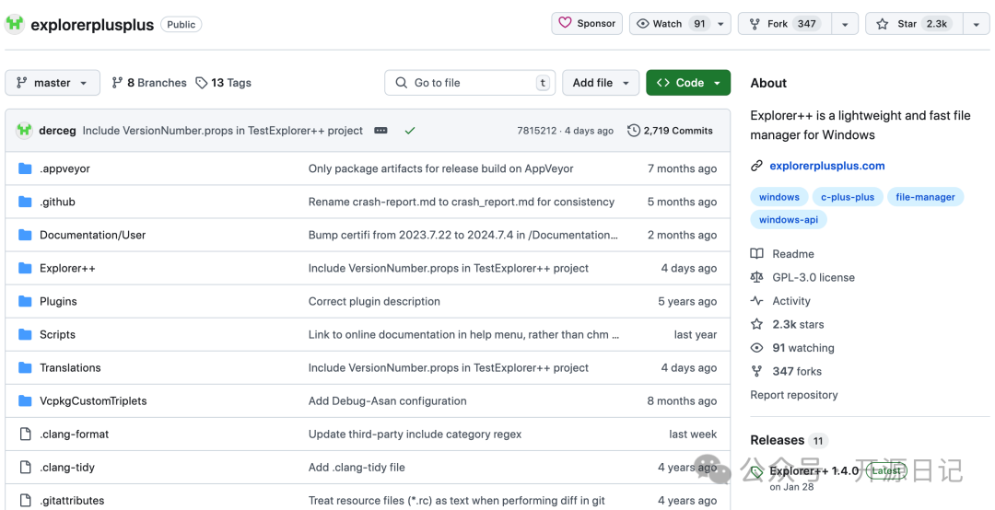Expand commit details ellipsis button
Image resolution: width=995 pixels, height=510 pixels.
380,131
